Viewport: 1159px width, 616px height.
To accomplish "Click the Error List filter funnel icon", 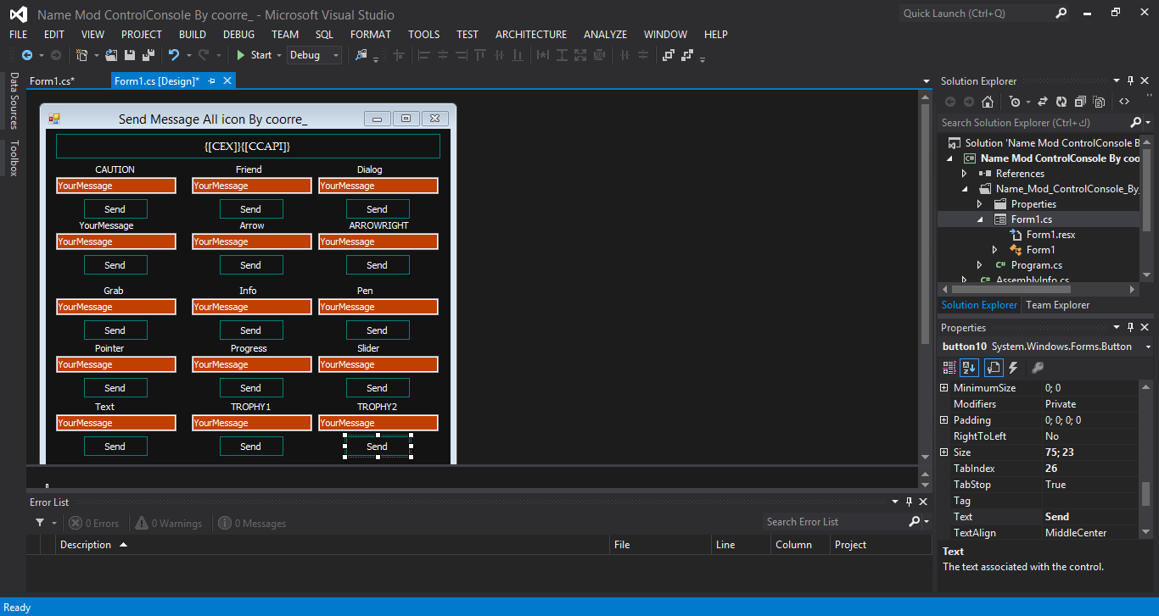I will coord(40,523).
